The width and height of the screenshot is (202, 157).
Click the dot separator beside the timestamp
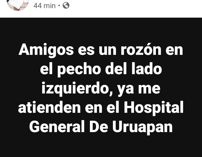click(59, 6)
